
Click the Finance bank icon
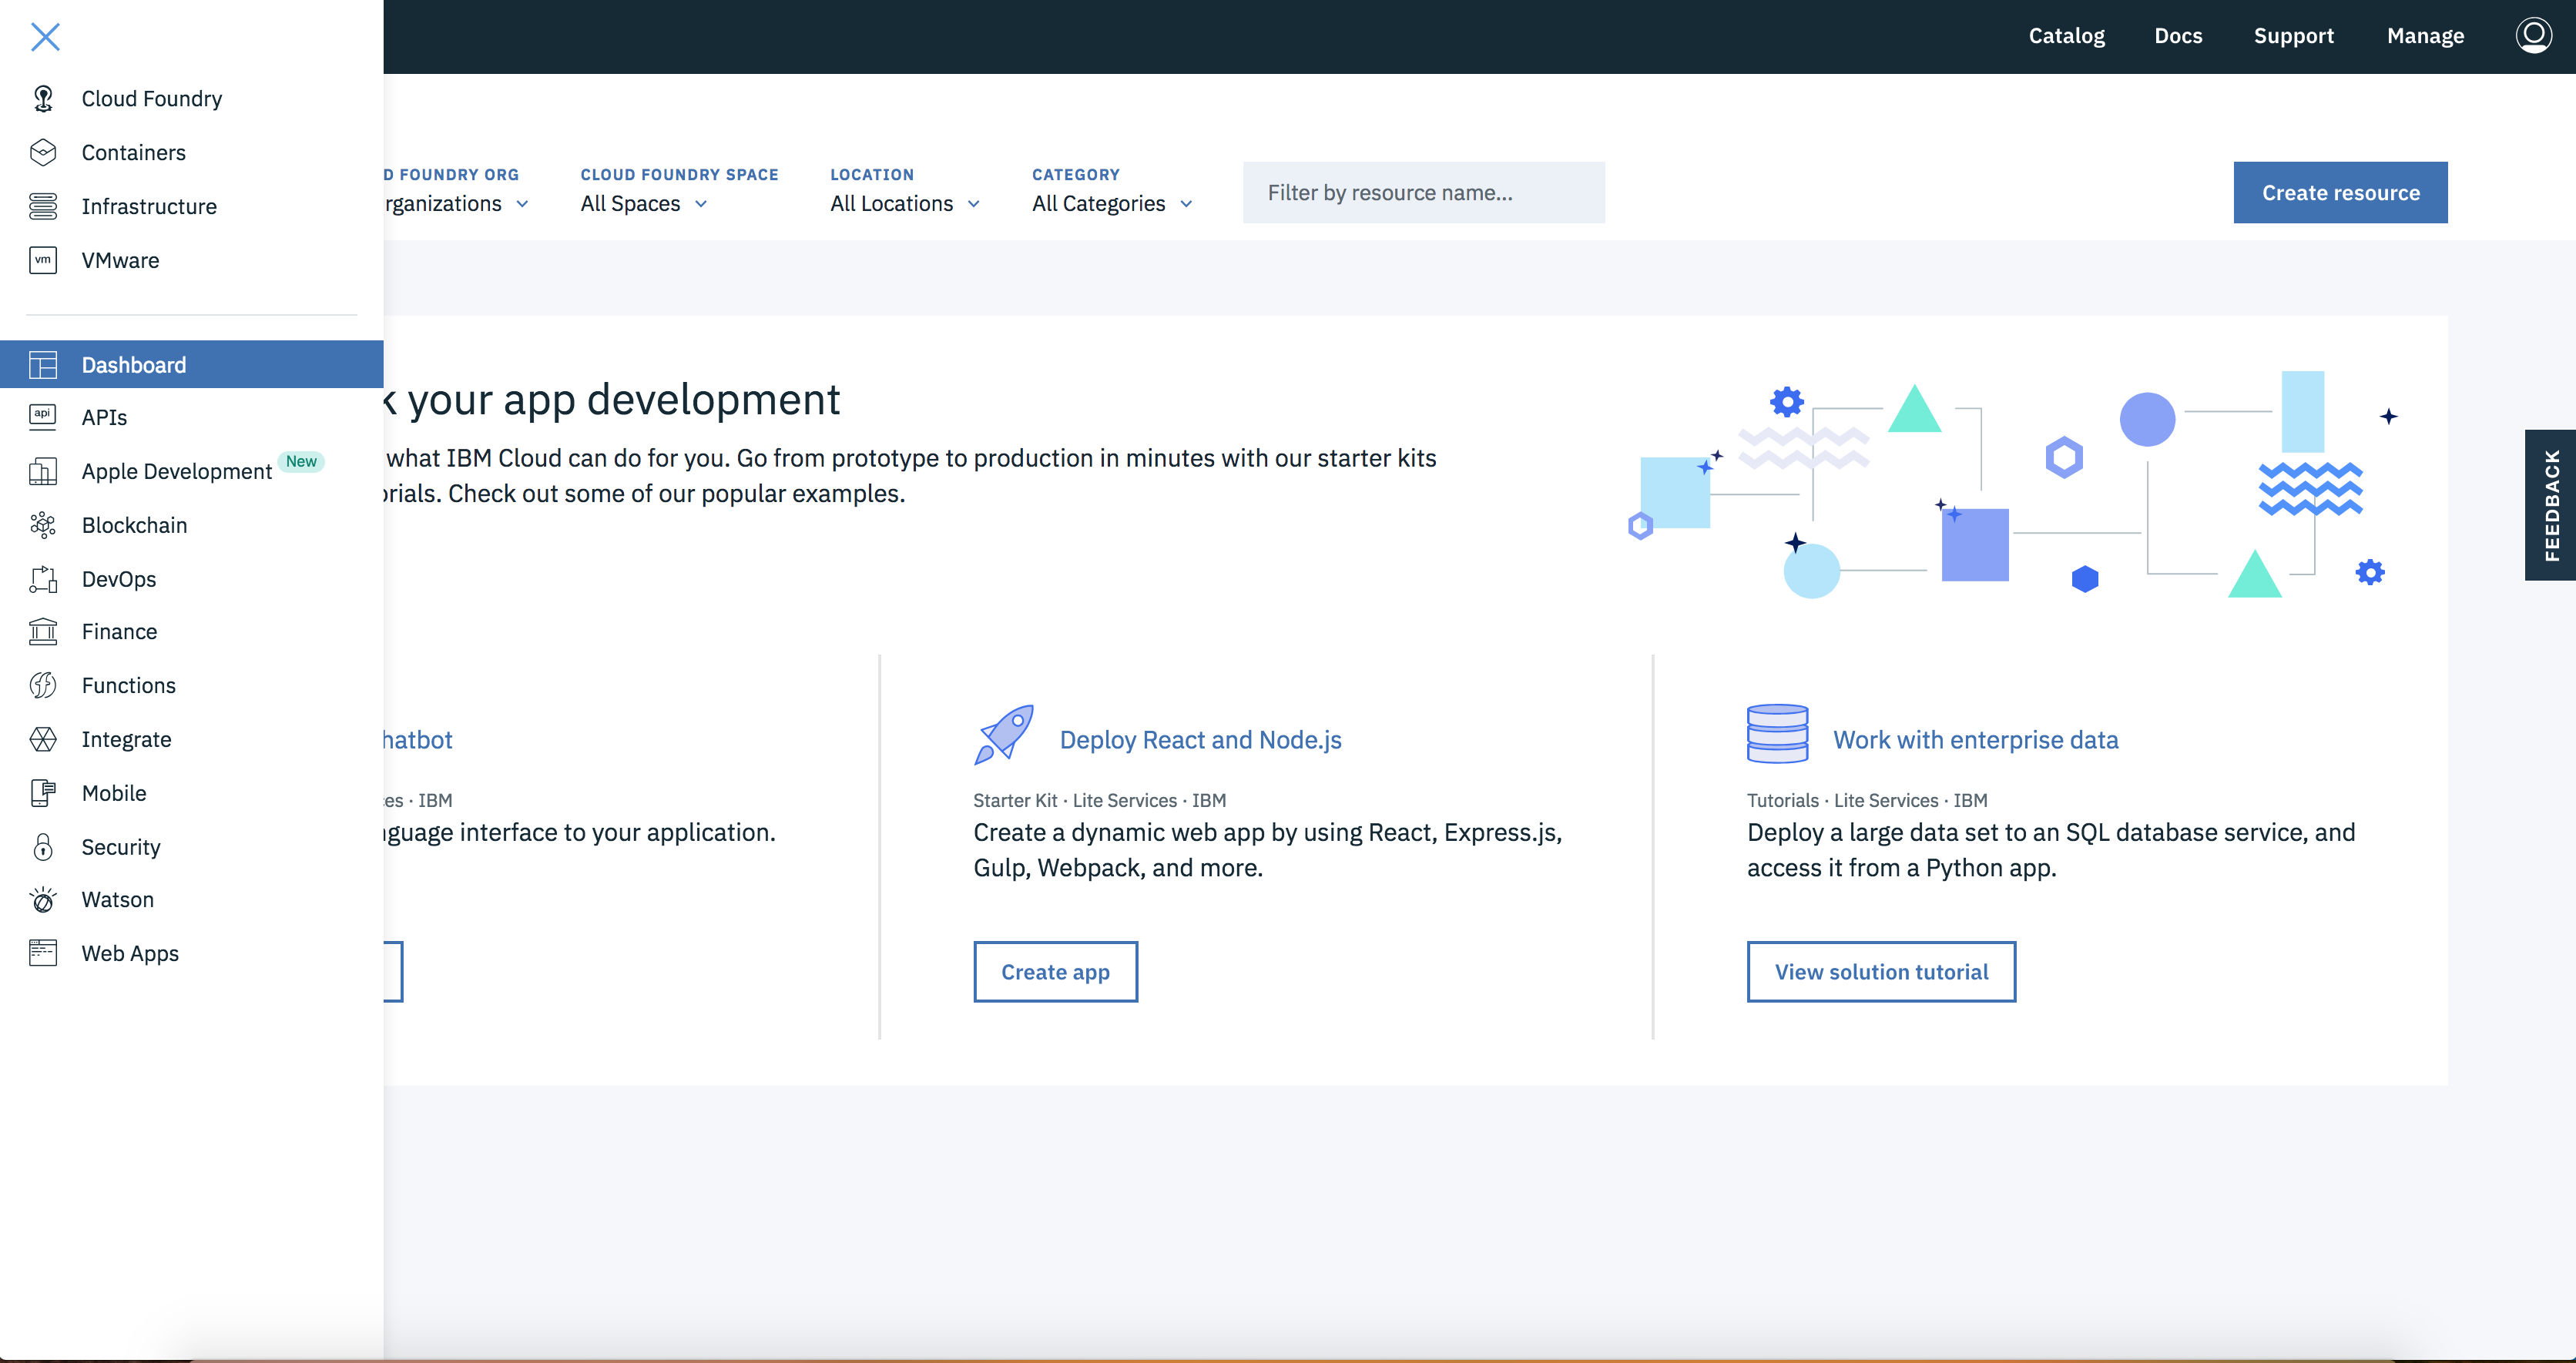43,631
